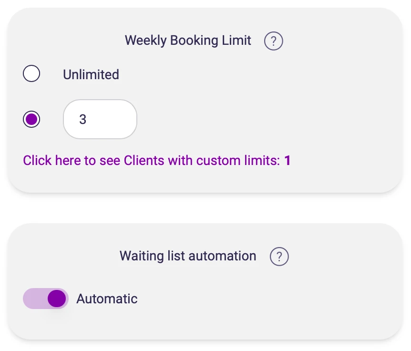This screenshot has height=351, width=411.
Task: Open the Clients with custom limits link
Action: click(151, 160)
